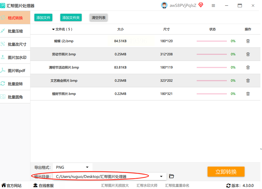Remove 植树节照片.bmp with trash icon

coord(248,94)
